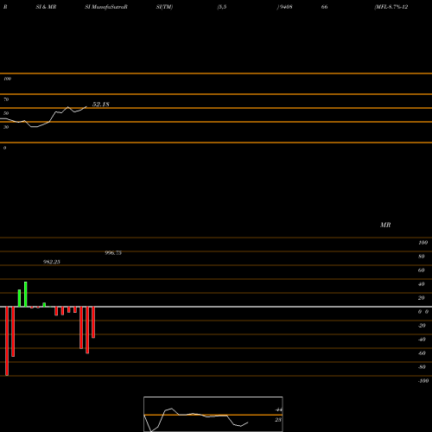Click the MR axis label 40
This screenshot has height=432, width=432.
pos(421,284)
